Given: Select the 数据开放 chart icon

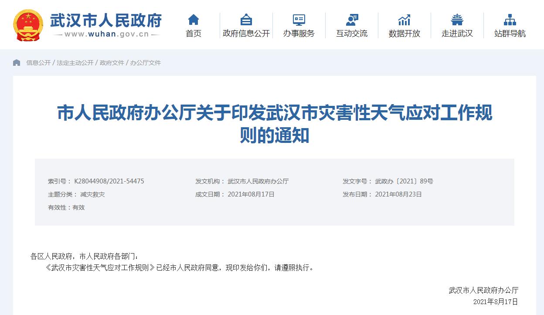Looking at the screenshot, I should (x=404, y=19).
